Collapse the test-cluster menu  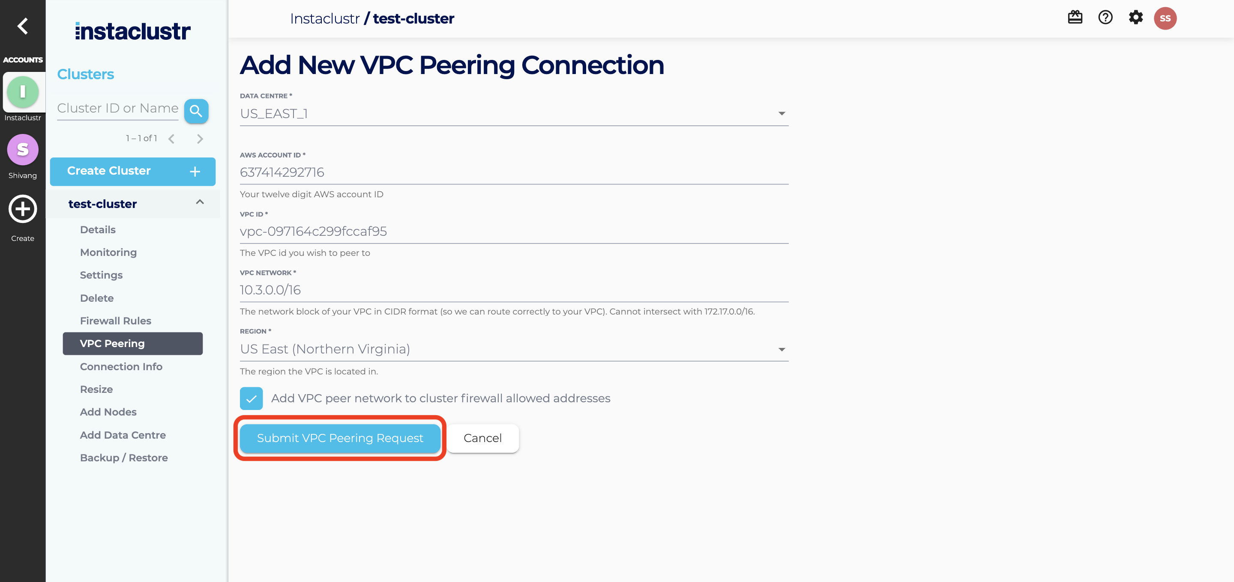[200, 202]
